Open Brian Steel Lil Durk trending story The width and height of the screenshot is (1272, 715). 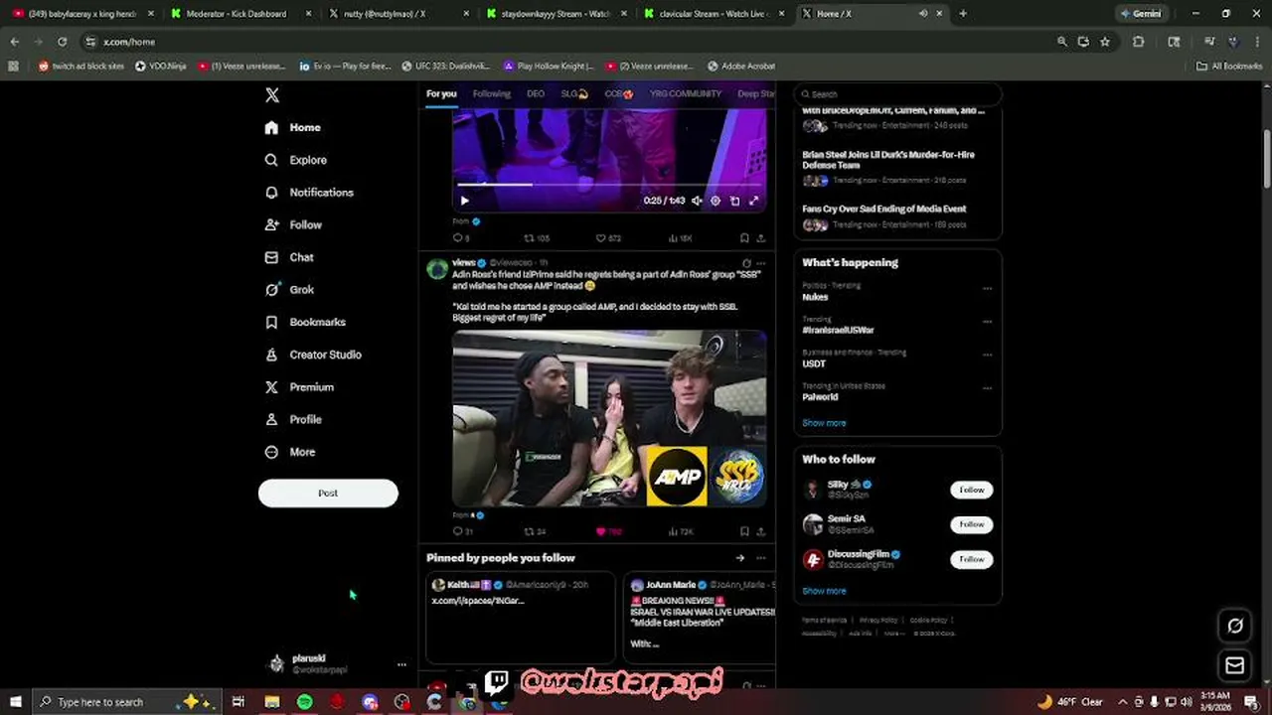click(x=896, y=167)
